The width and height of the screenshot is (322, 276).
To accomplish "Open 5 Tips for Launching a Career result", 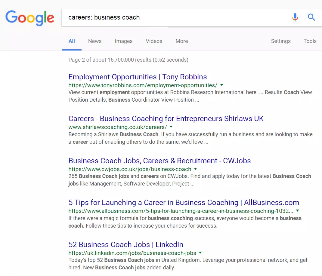I will [x=184, y=203].
